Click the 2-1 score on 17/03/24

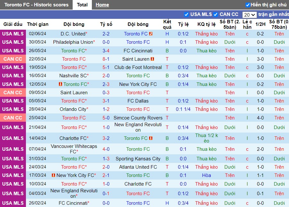point(106,175)
